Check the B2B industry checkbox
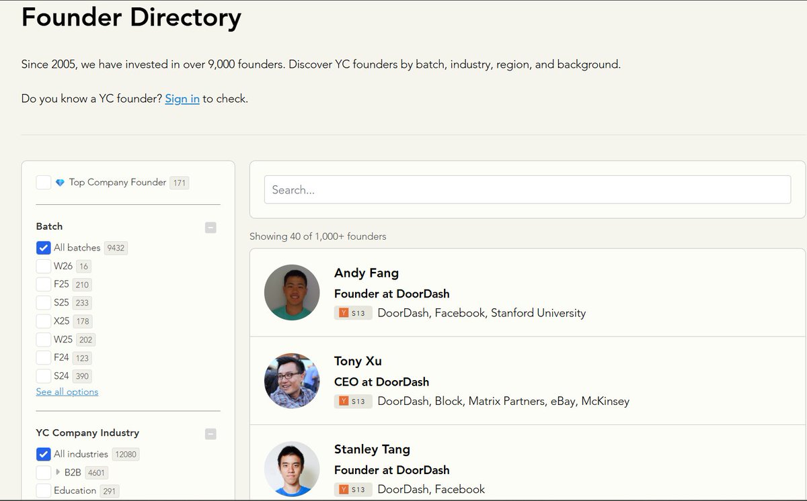Viewport: 807px width, 501px height. point(44,472)
